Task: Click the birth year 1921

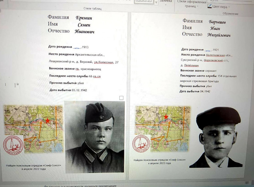Action: point(216,50)
